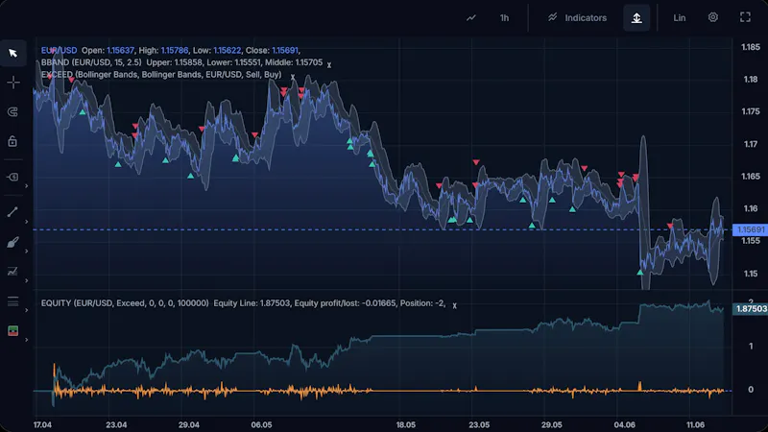768x432 pixels.
Task: Toggle the lock drawings icon
Action: pos(13,141)
